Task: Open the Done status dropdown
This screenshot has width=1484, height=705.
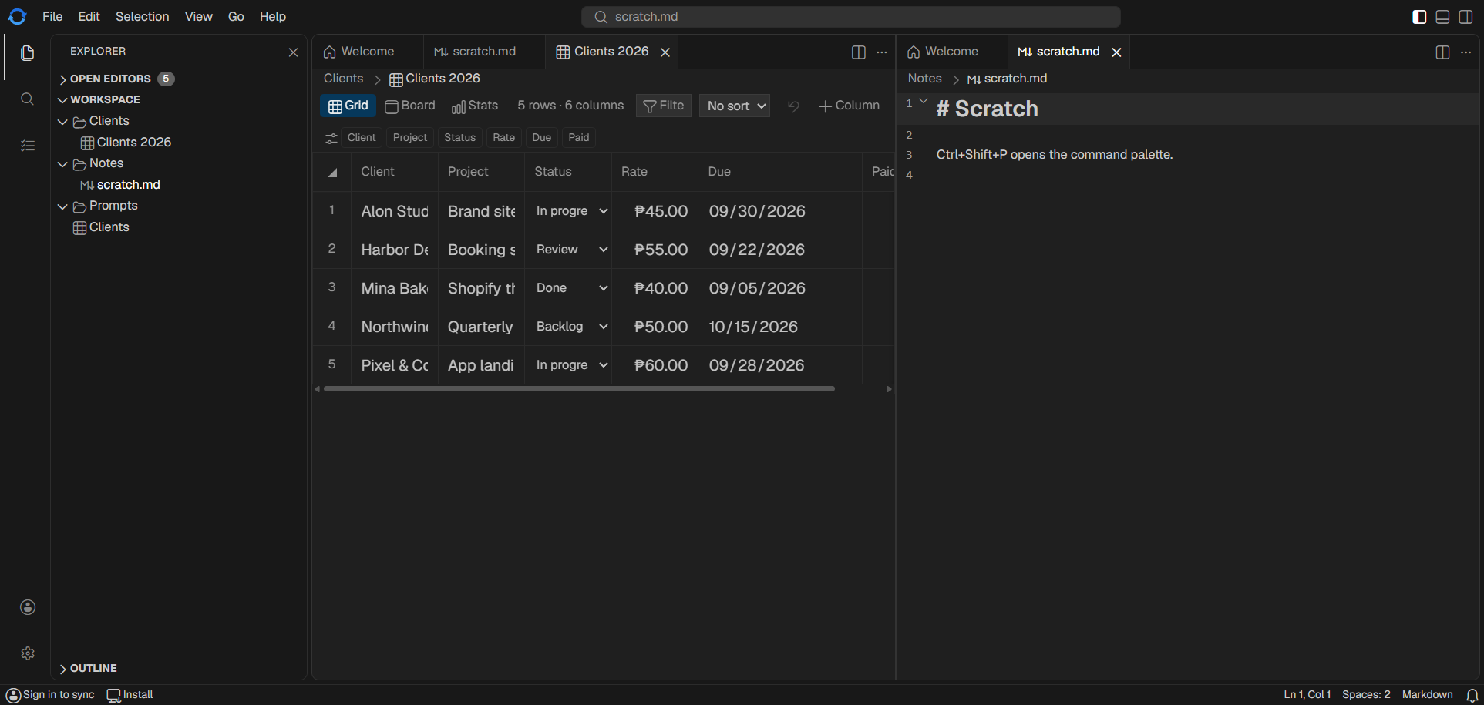Action: [x=571, y=288]
